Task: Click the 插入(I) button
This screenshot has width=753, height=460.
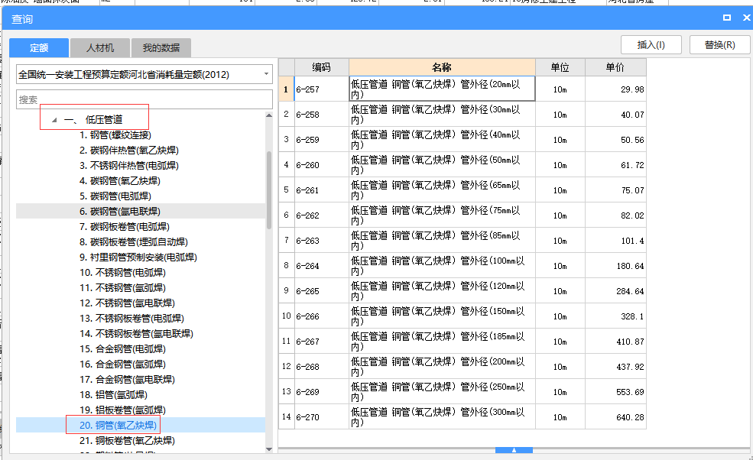Action: [651, 44]
